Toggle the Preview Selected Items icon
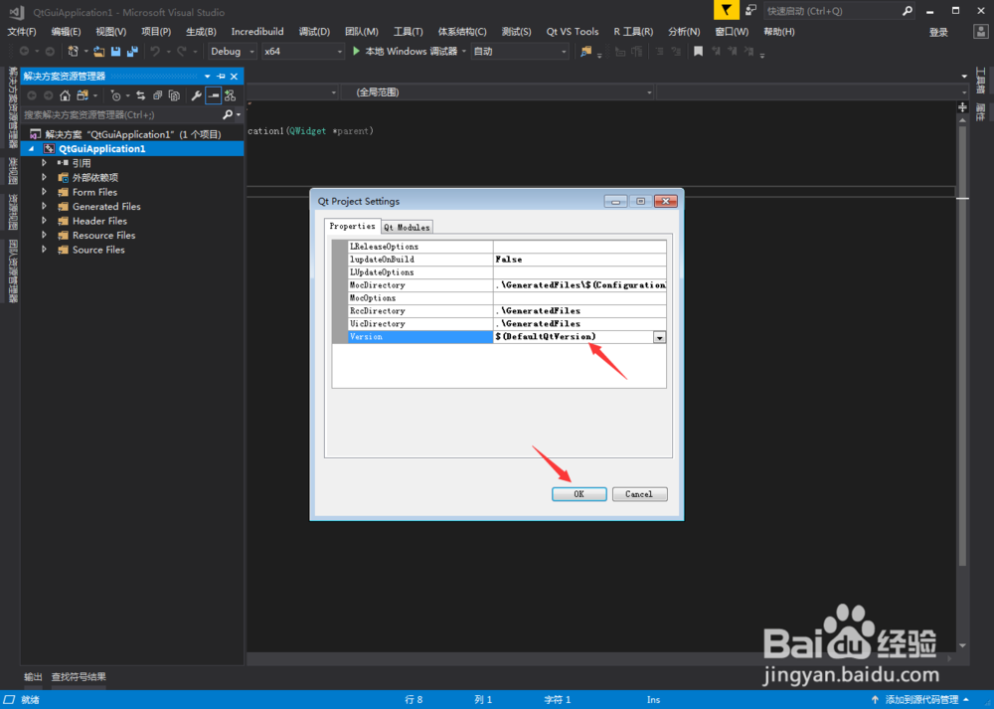Screen dimensions: 994x709 (214, 95)
